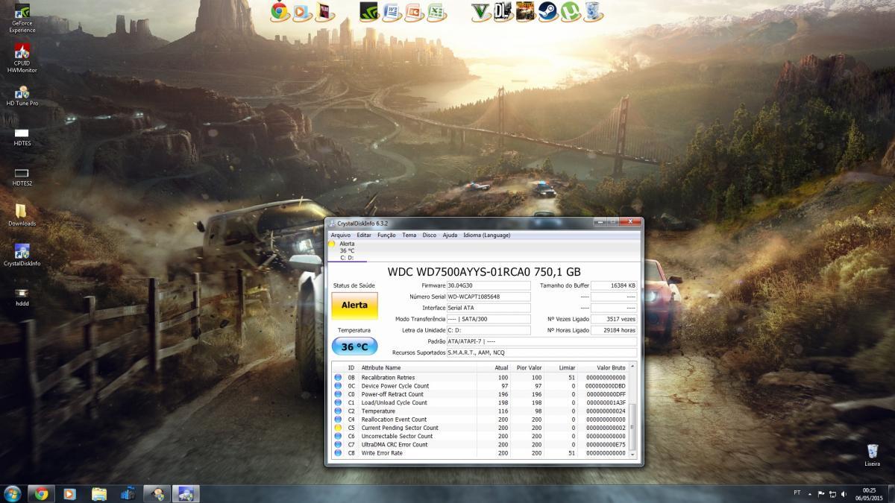Open the NVIDIA icon in top dock
Viewport: 895px width, 503px height.
point(368,11)
